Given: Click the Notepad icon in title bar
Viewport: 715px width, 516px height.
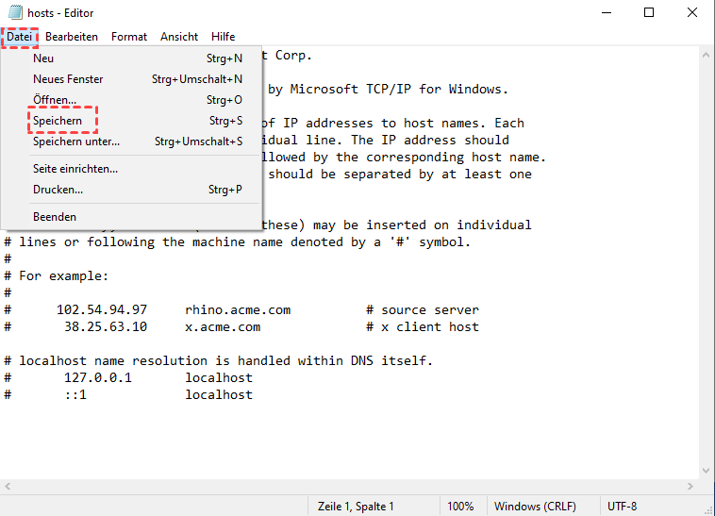Looking at the screenshot, I should (x=13, y=12).
